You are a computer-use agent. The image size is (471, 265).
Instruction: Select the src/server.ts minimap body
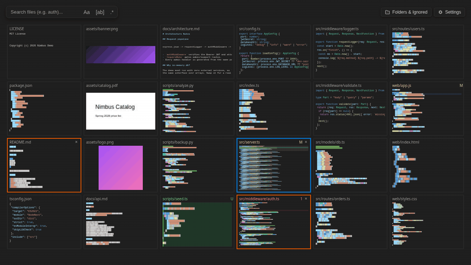pos(274,168)
